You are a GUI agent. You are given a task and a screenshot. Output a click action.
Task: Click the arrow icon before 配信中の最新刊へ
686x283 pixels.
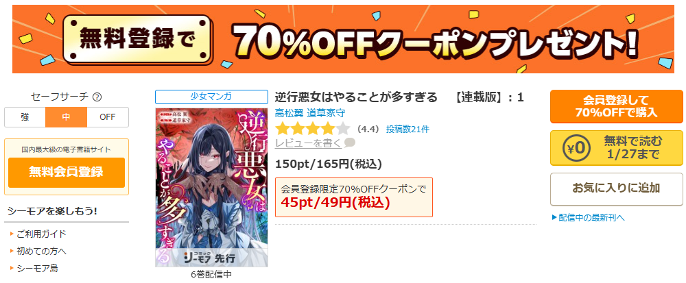pos(554,217)
